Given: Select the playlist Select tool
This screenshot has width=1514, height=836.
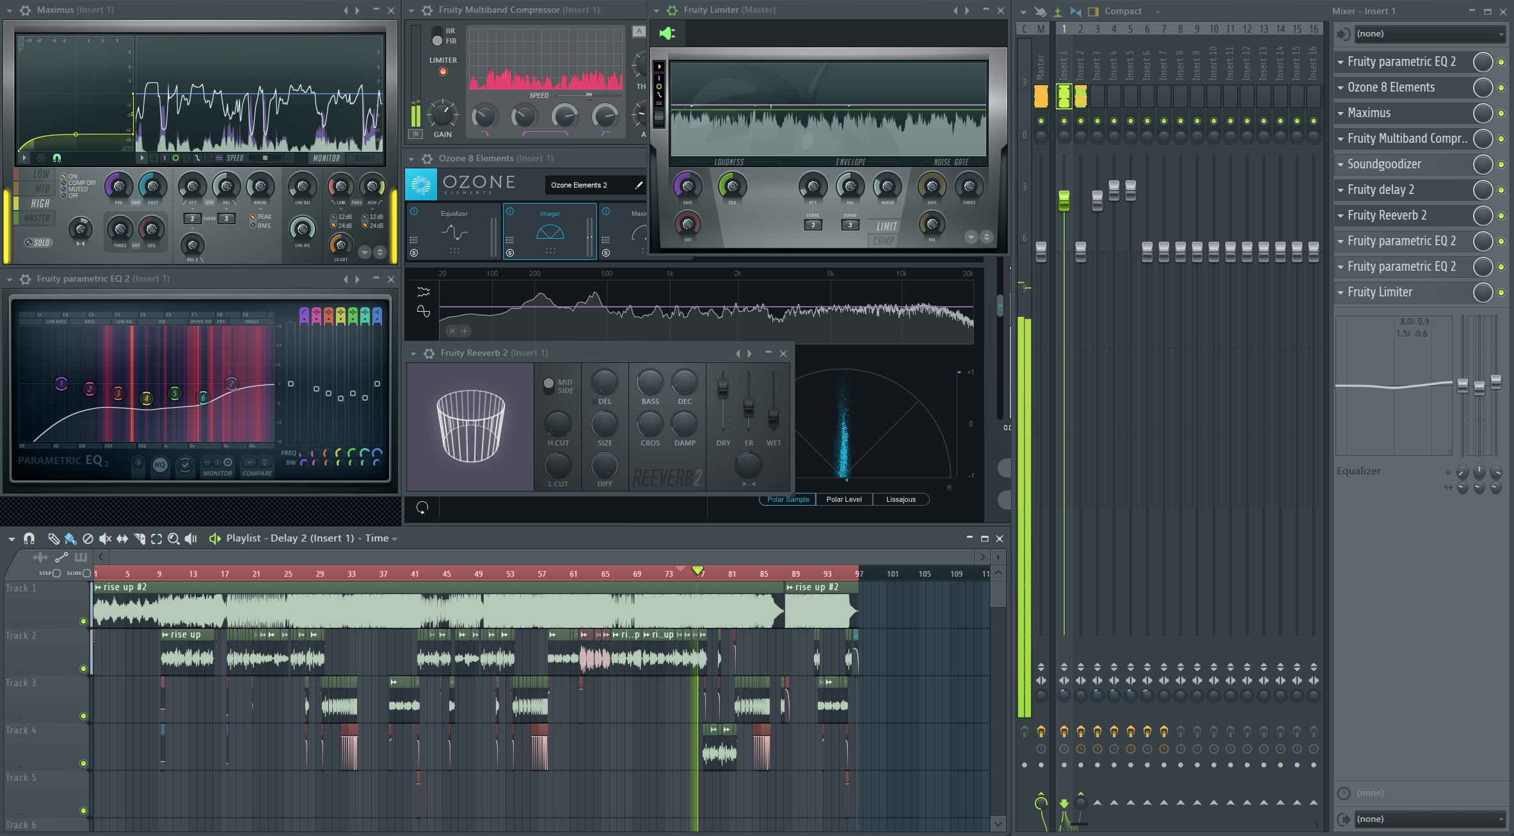Looking at the screenshot, I should (x=156, y=538).
